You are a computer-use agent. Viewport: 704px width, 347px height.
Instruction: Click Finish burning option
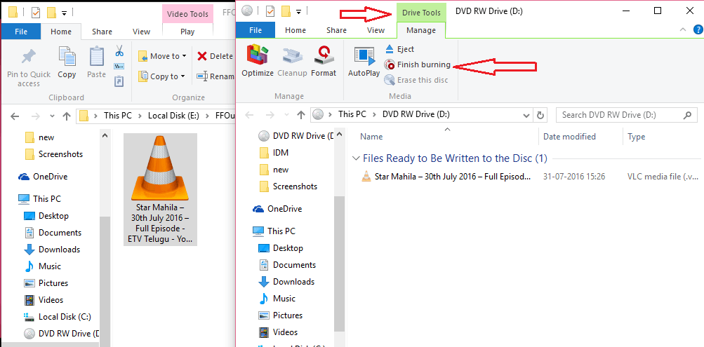click(x=418, y=64)
